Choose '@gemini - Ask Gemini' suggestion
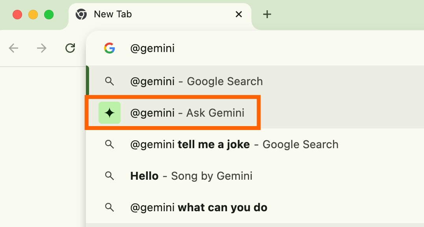424x227 pixels. tap(187, 113)
